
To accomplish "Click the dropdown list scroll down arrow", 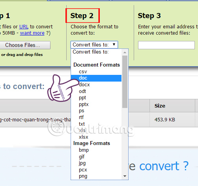I will click(125, 176).
